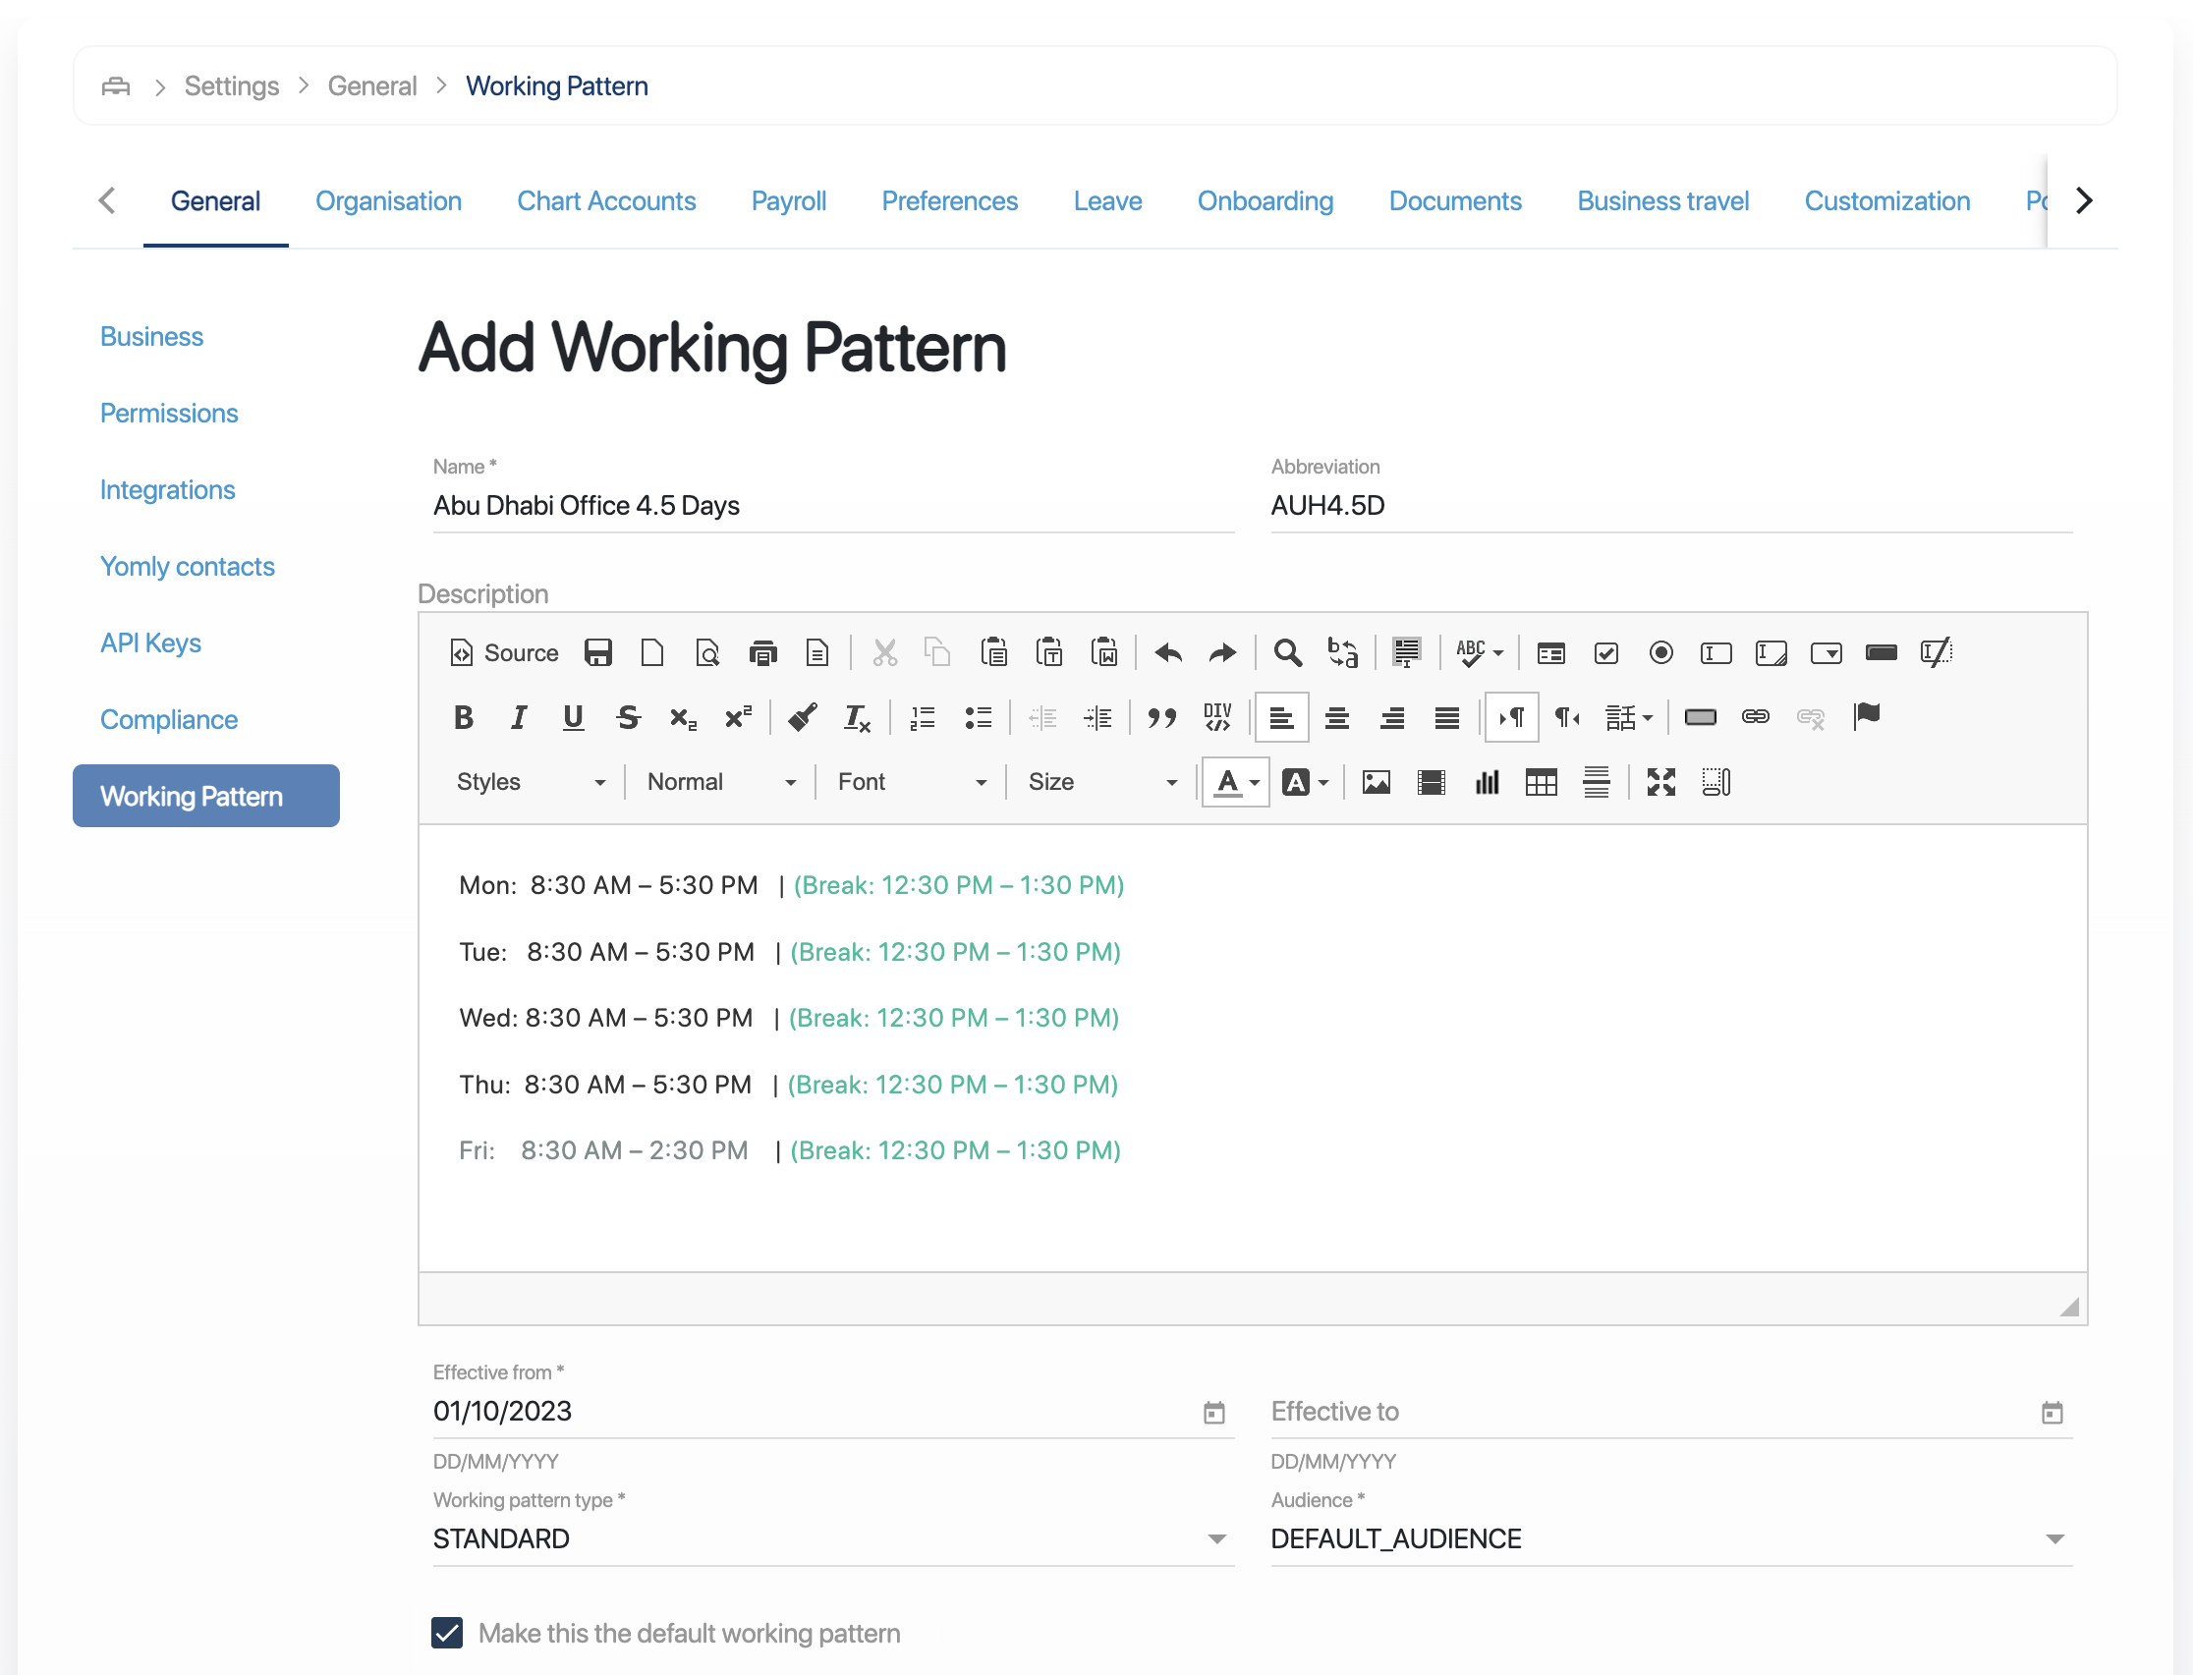This screenshot has width=2193, height=1675.
Task: Toggle default working pattern checkbox
Action: [447, 1632]
